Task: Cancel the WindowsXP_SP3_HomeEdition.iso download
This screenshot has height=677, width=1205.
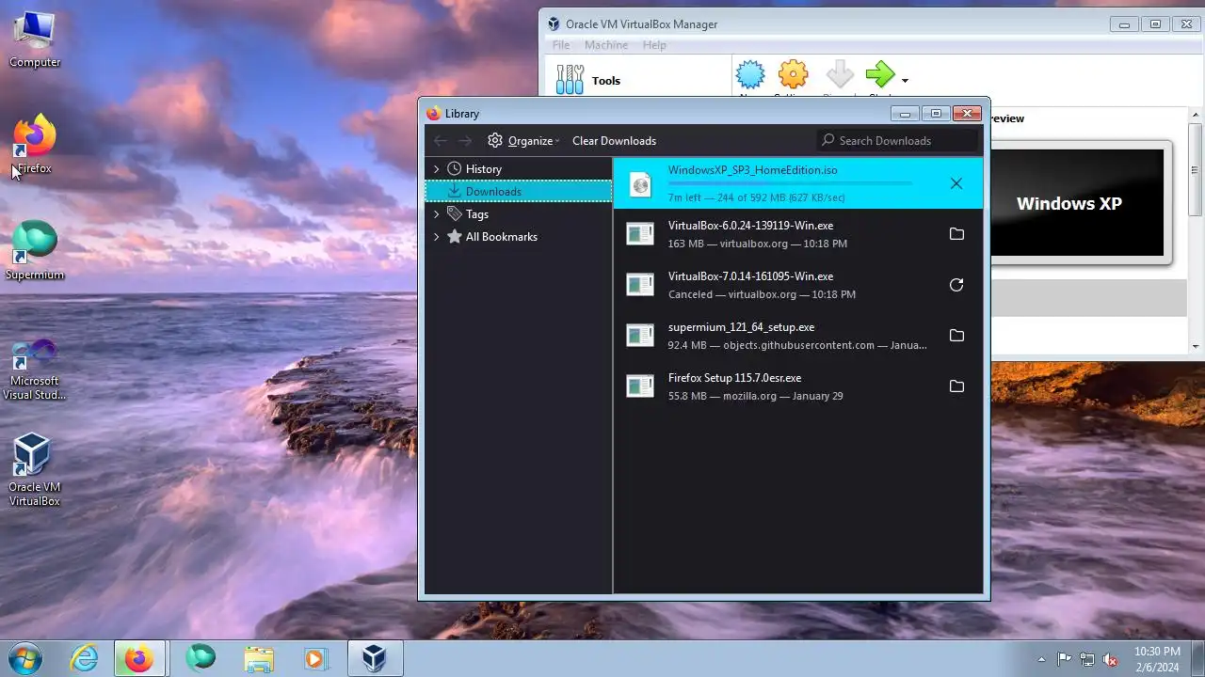Action: tap(956, 183)
